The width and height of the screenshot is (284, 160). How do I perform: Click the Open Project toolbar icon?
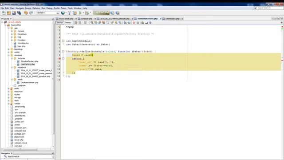[x=14, y=13]
